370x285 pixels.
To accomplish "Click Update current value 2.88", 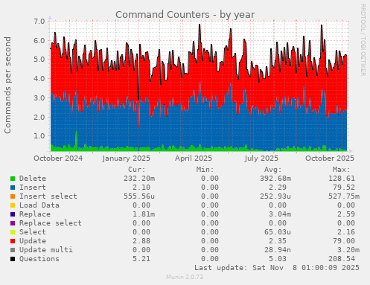I will pos(141,241).
